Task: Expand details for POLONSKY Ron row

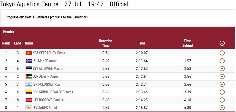Action: (222, 84)
